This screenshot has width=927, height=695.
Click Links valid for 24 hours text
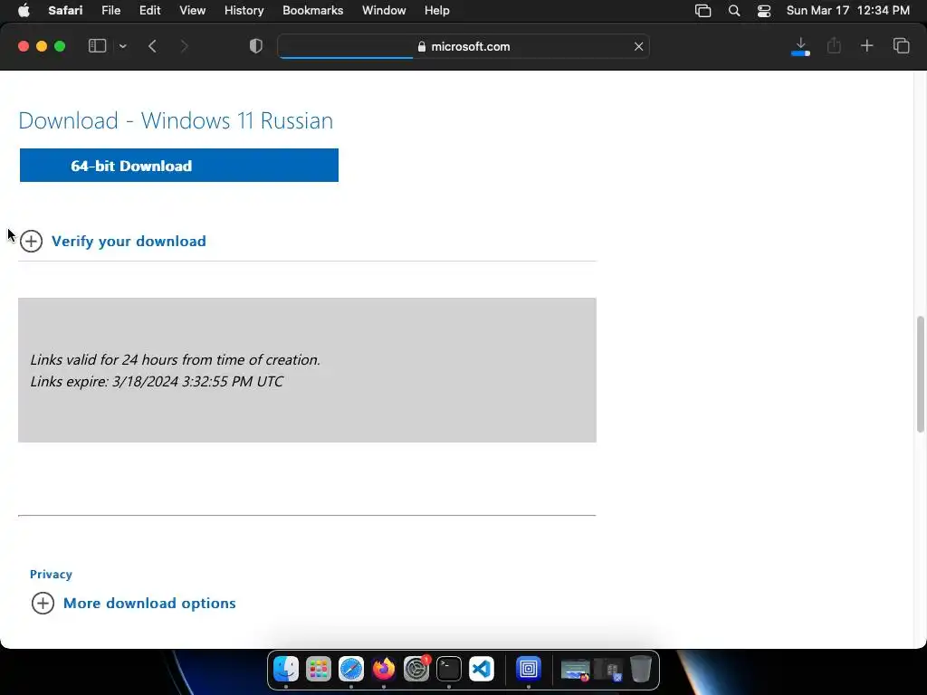coord(175,359)
